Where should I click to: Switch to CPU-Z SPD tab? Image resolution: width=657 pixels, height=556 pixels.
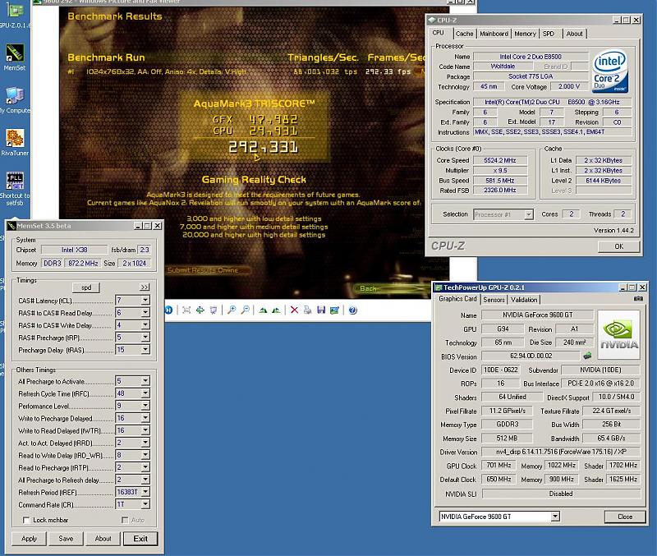[549, 34]
